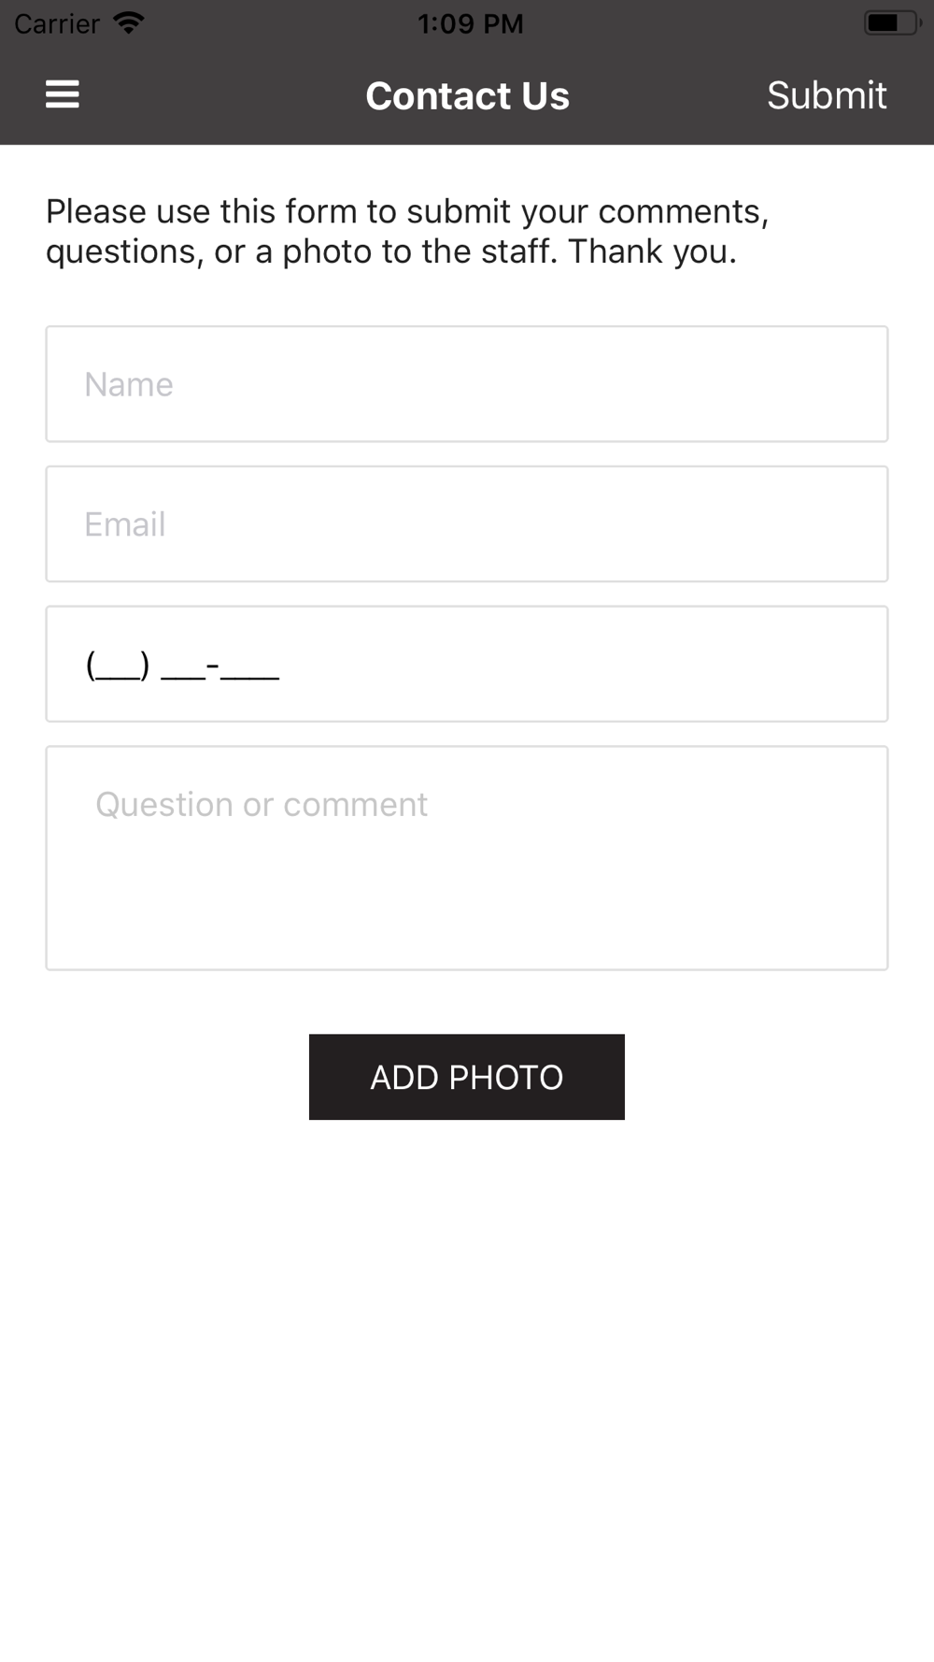Click empty lower part of comment box
The width and height of the screenshot is (934, 1662).
pos(467,907)
